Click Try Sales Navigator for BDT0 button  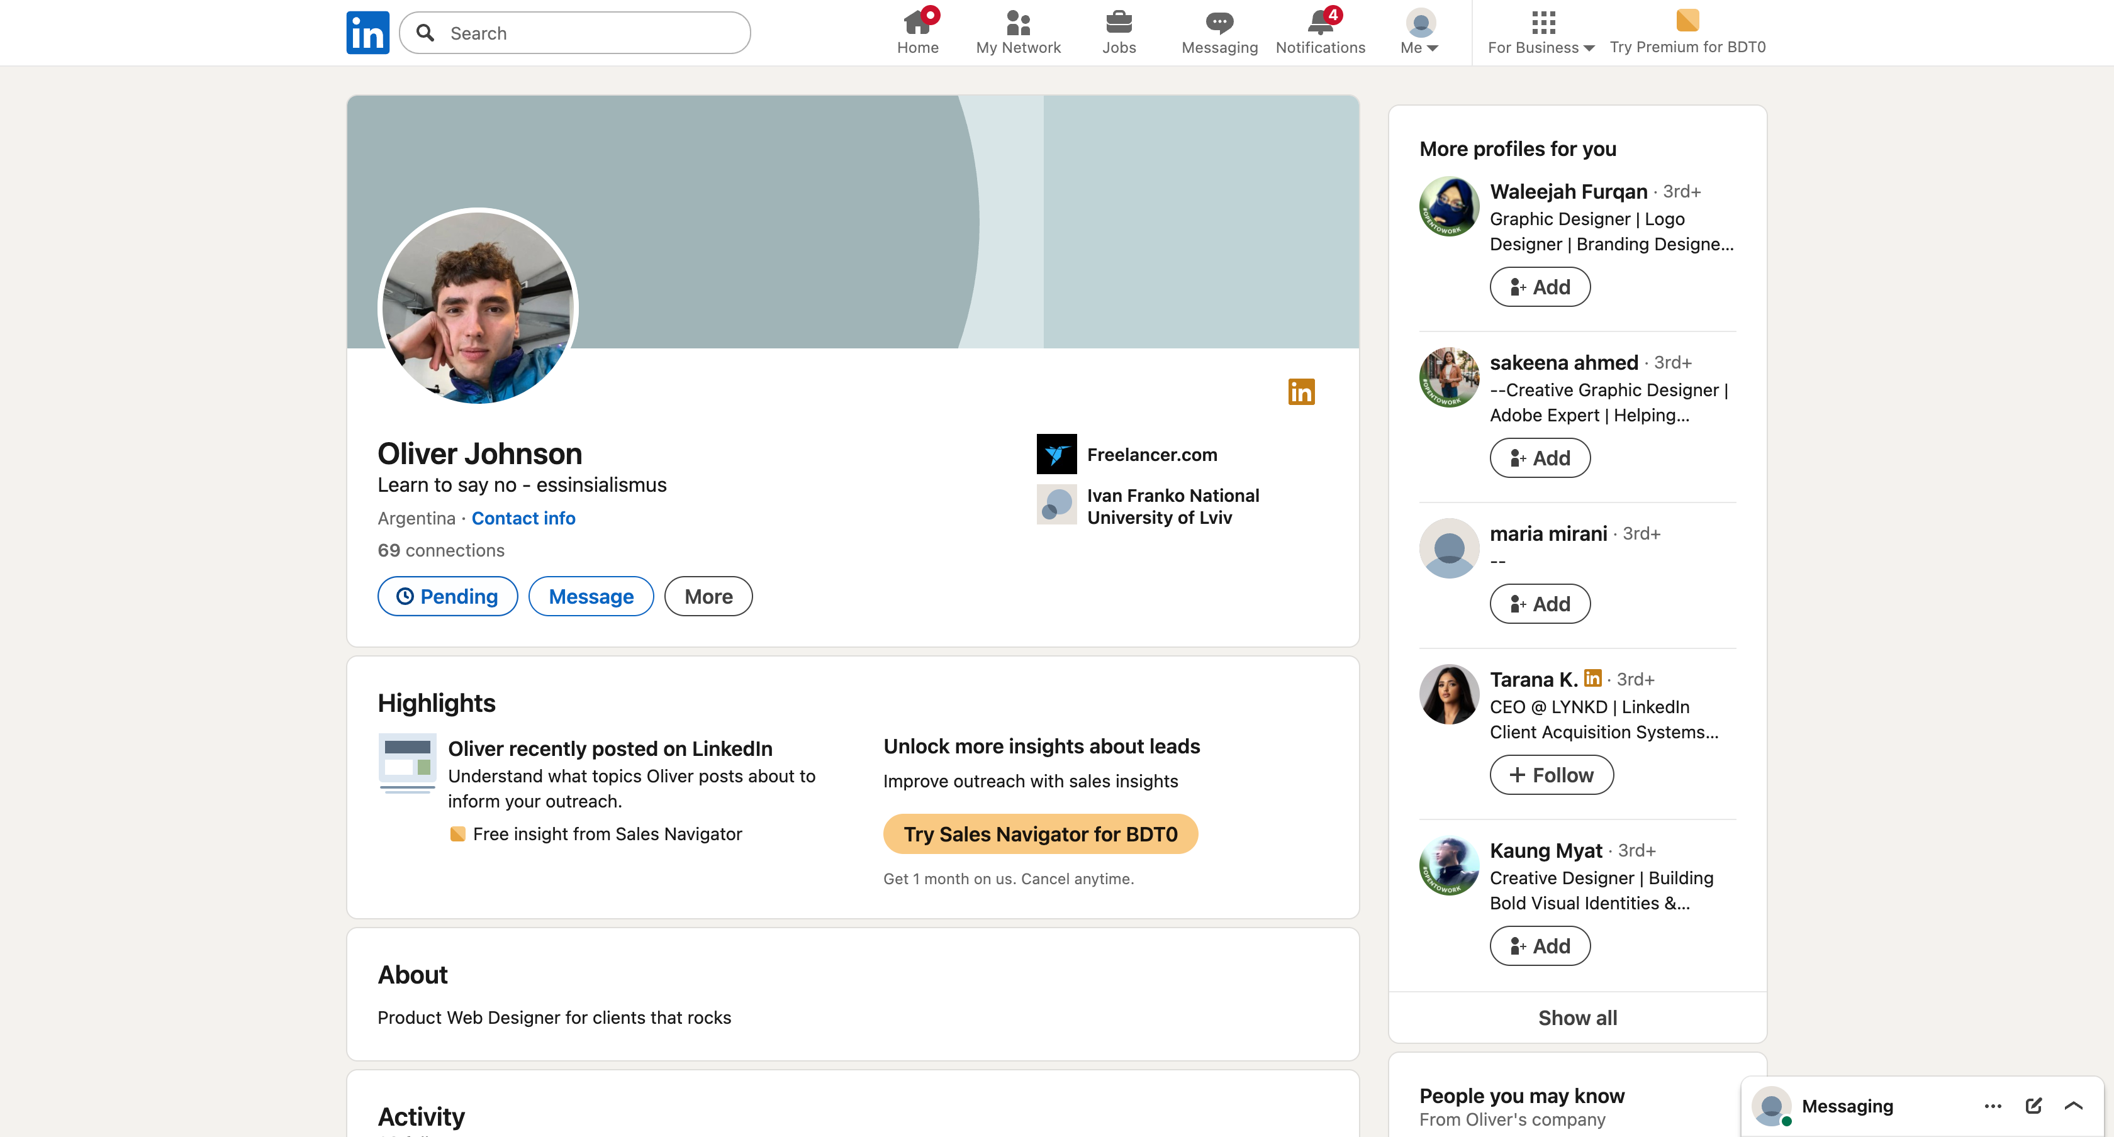point(1041,835)
